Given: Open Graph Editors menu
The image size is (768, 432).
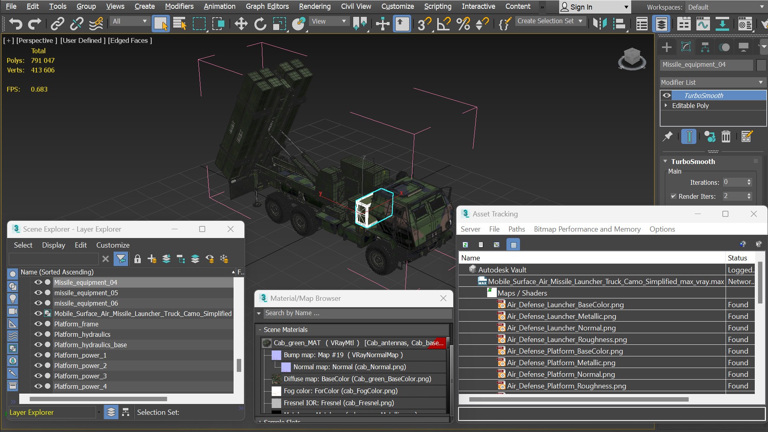Looking at the screenshot, I should (267, 6).
